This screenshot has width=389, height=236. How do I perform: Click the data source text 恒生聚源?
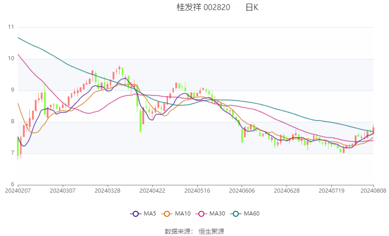[x=211, y=231]
